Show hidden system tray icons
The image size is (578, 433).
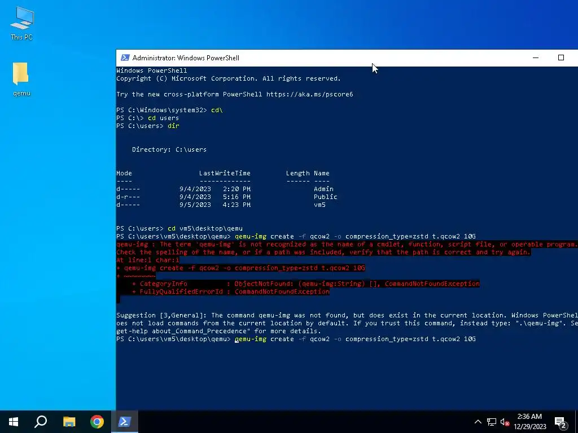tap(478, 422)
